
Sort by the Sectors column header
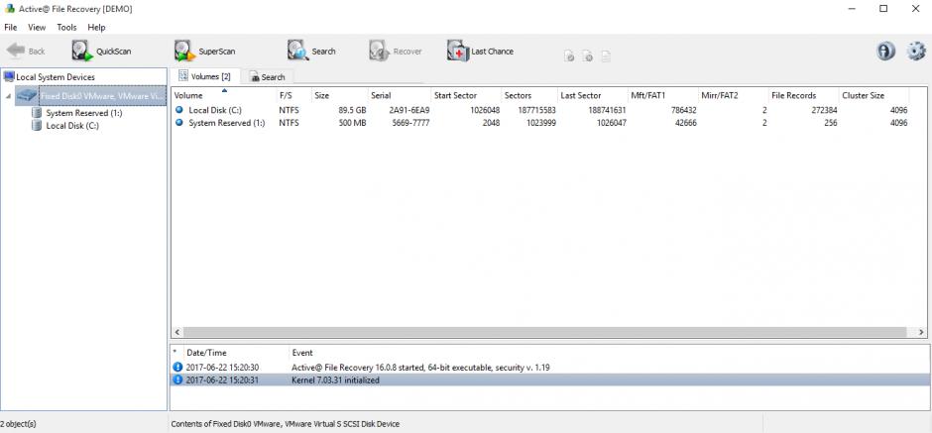[529, 95]
